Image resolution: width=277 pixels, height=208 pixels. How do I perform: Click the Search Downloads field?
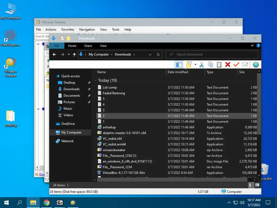point(212,54)
